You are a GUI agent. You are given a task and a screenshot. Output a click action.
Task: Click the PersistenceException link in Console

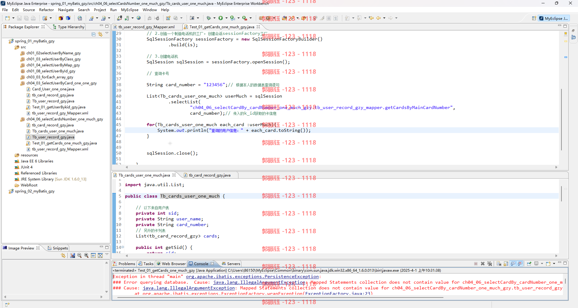[252, 276]
